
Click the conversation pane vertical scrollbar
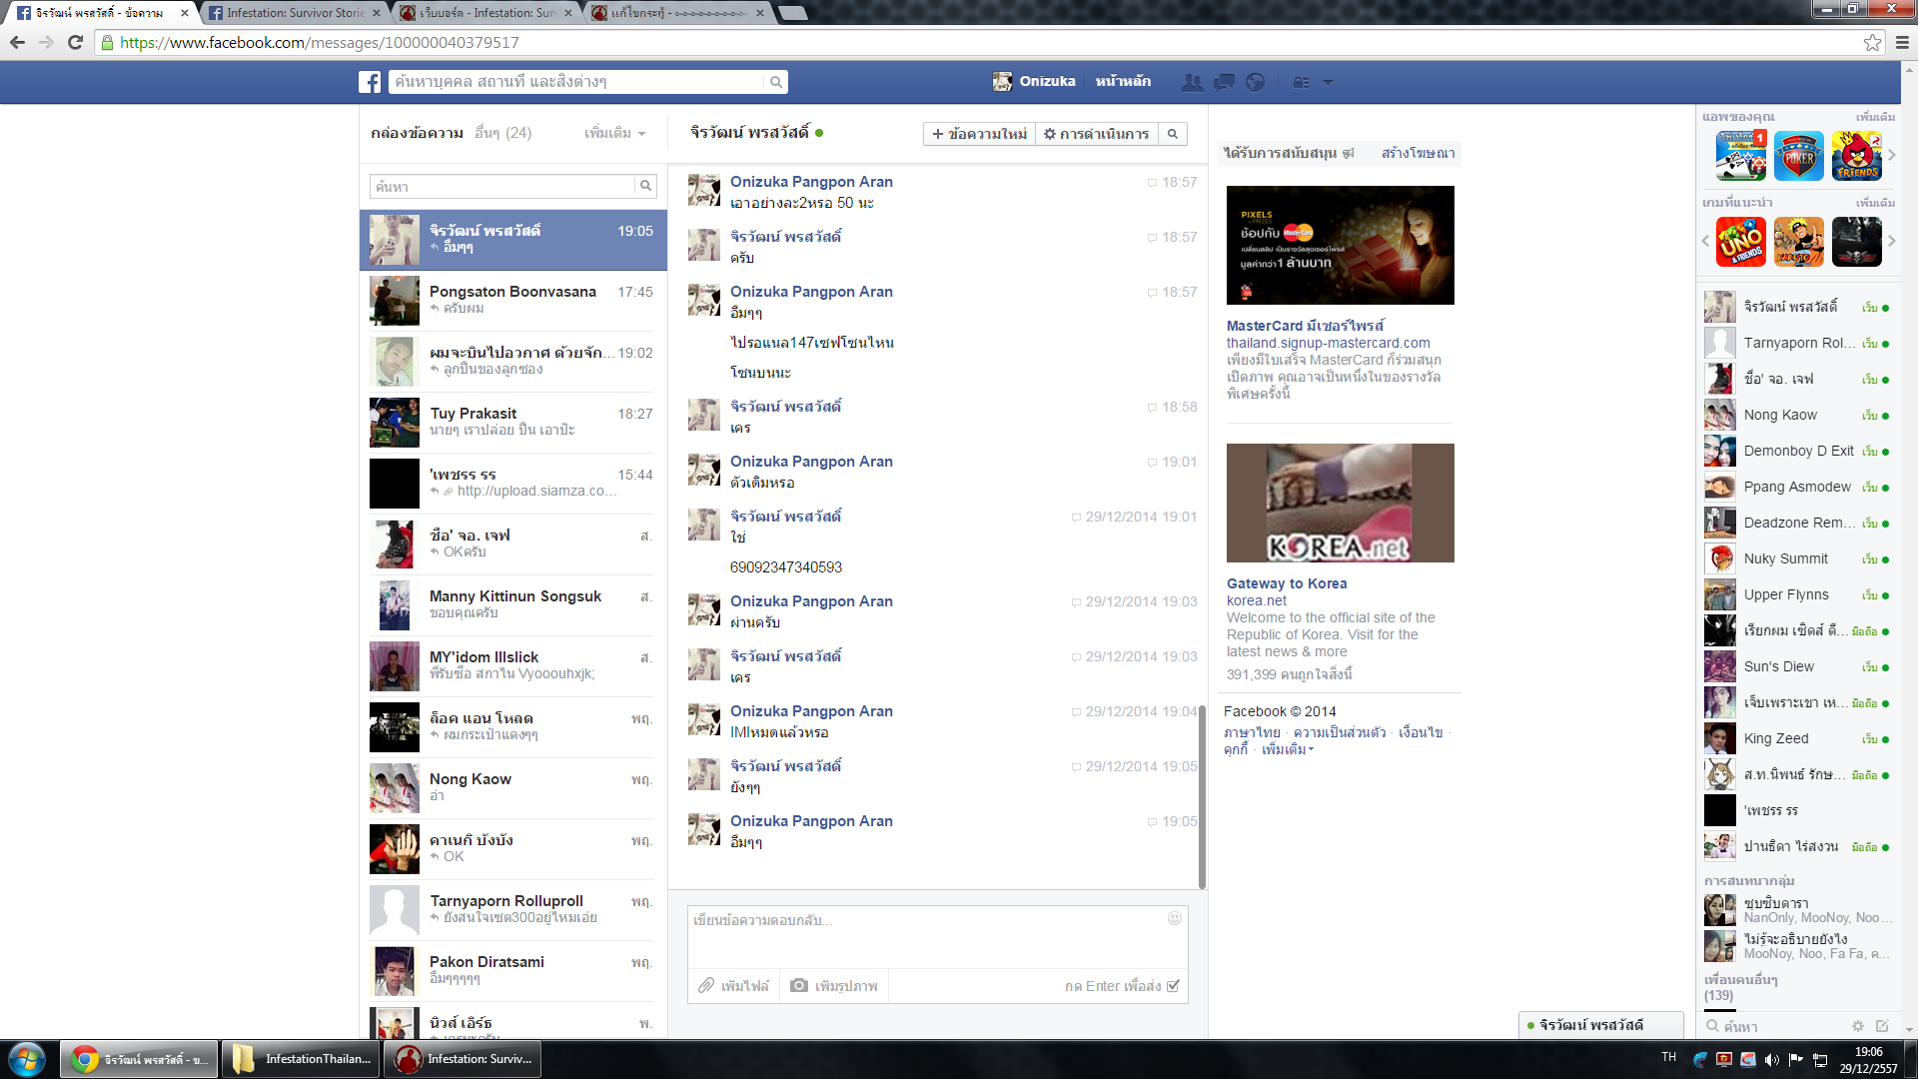tap(1202, 795)
